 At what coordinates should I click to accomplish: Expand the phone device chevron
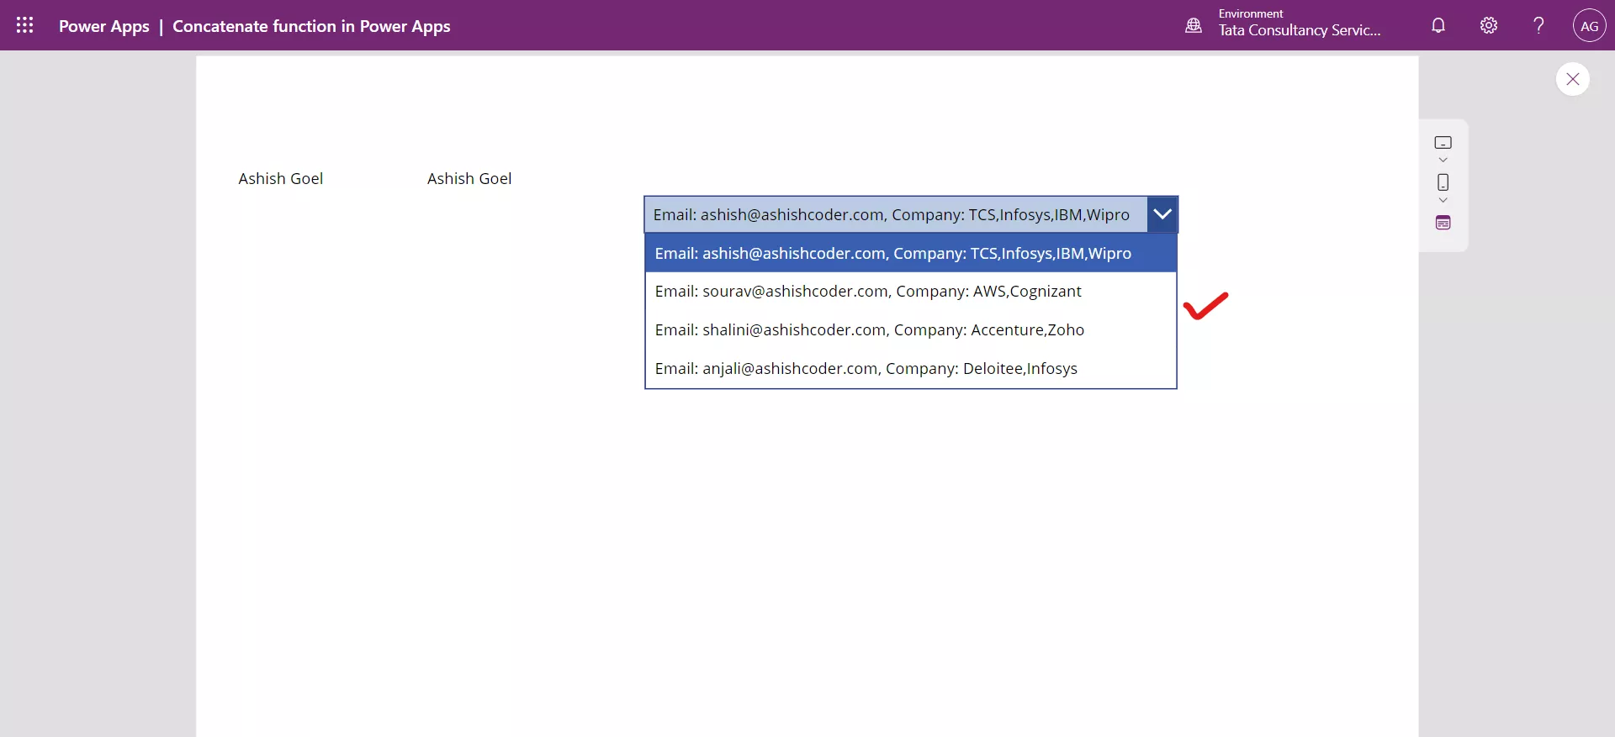click(1443, 200)
